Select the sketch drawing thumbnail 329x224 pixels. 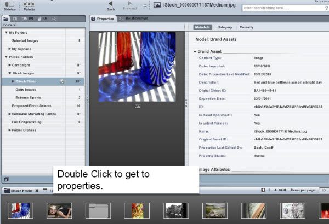click(x=292, y=210)
